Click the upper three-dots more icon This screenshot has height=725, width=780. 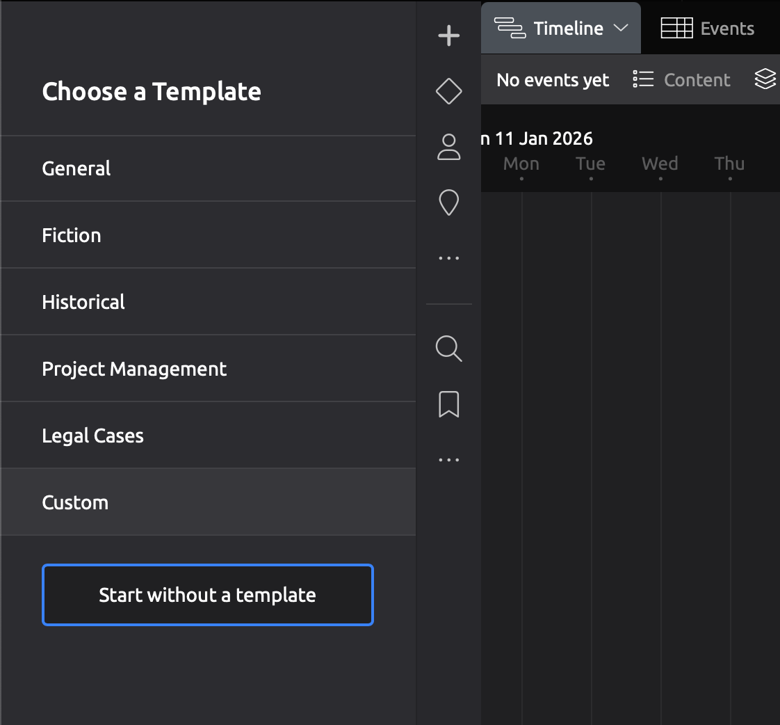[x=448, y=258]
